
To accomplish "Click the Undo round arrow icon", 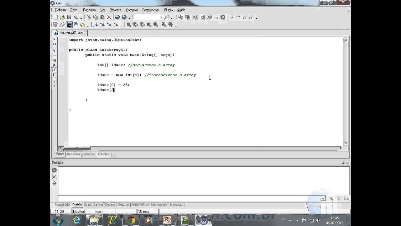I will [x=117, y=17].
